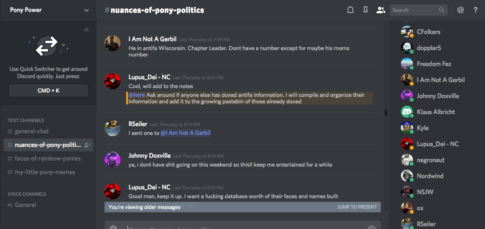Image resolution: width=485 pixels, height=229 pixels.
Task: Show pinned messages
Action: point(365,10)
